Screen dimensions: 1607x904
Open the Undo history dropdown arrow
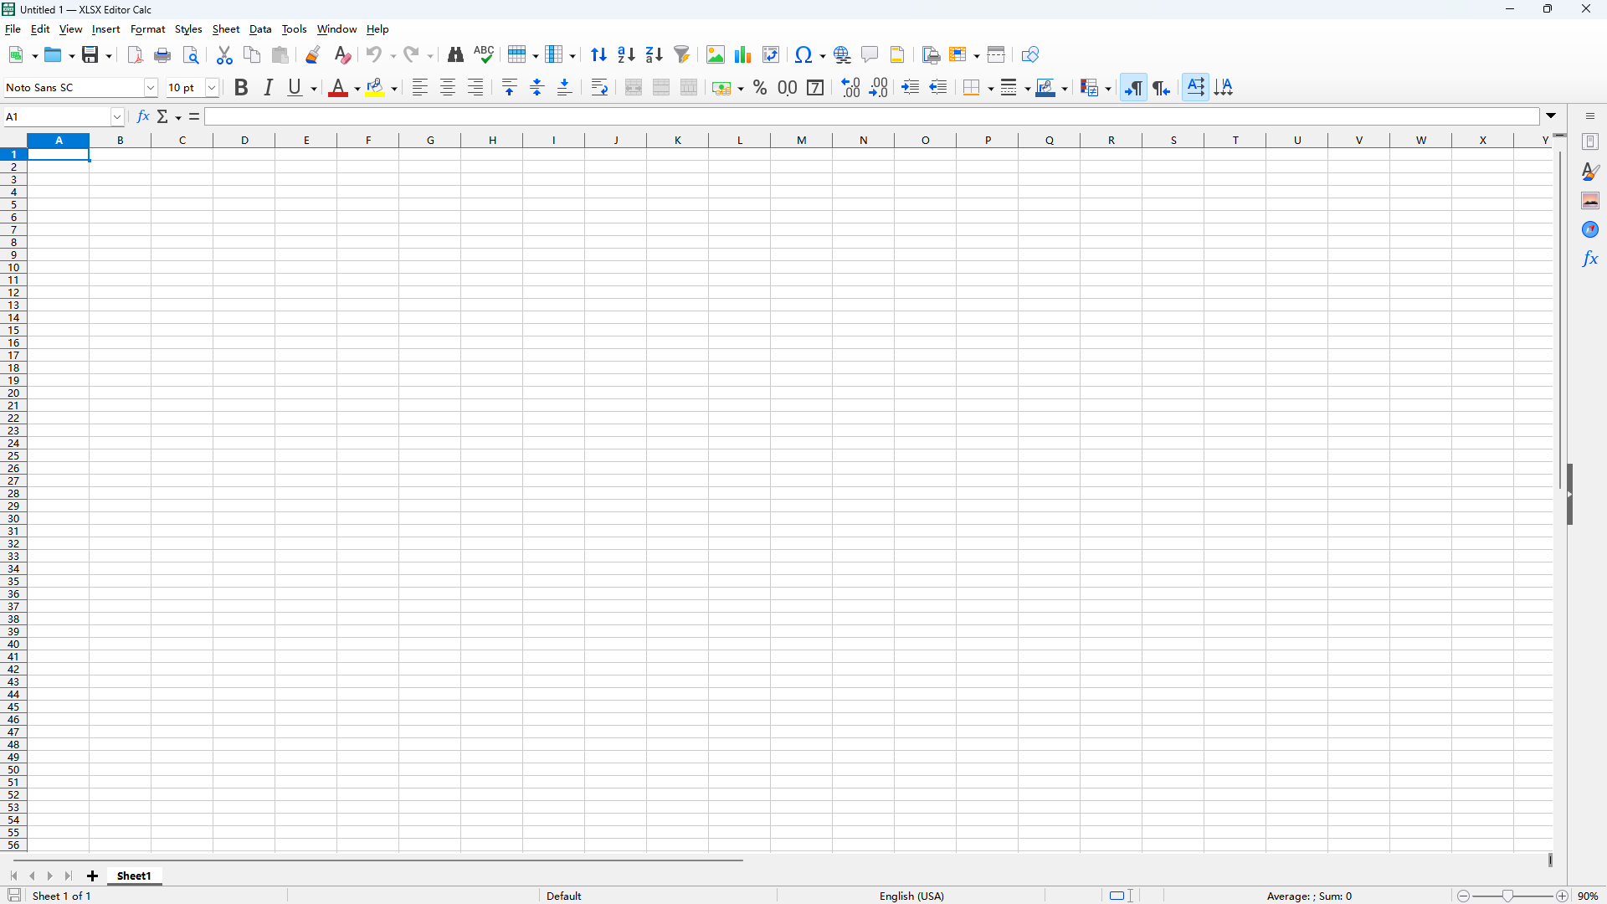coord(393,56)
